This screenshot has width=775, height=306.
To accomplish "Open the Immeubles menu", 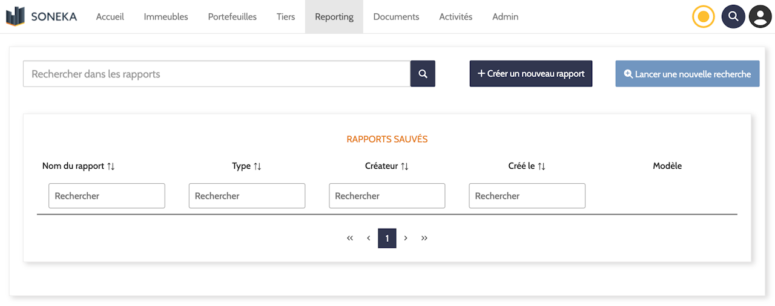I will (x=166, y=17).
